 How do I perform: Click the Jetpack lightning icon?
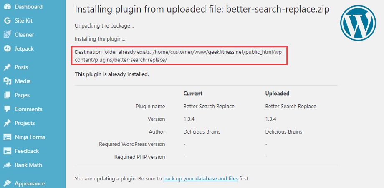(8, 48)
